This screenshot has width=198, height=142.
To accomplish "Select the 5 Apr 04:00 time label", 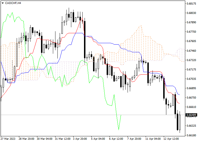I will tap(98, 139).
